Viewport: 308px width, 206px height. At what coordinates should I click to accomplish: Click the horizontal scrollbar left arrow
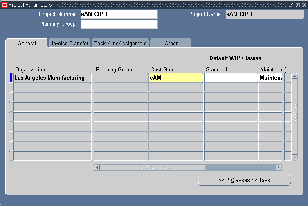pos(97,167)
